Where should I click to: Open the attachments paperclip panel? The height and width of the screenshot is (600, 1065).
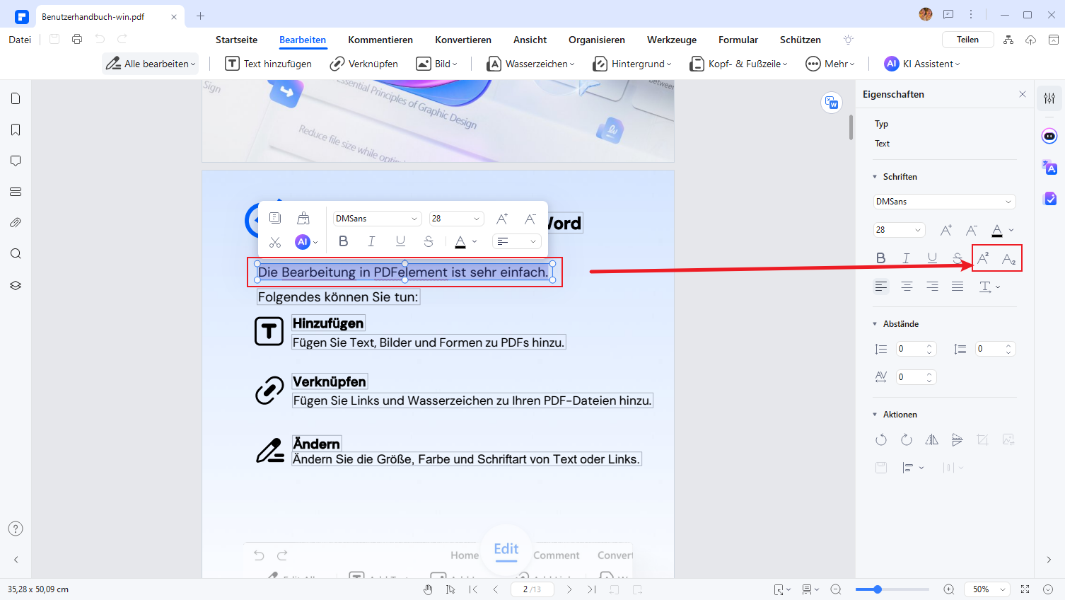(x=16, y=222)
